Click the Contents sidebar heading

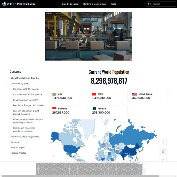tap(15, 72)
